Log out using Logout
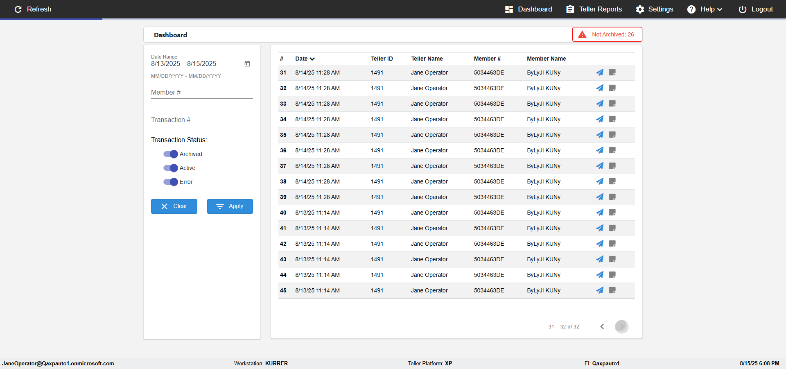Image resolution: width=786 pixels, height=369 pixels. (756, 9)
